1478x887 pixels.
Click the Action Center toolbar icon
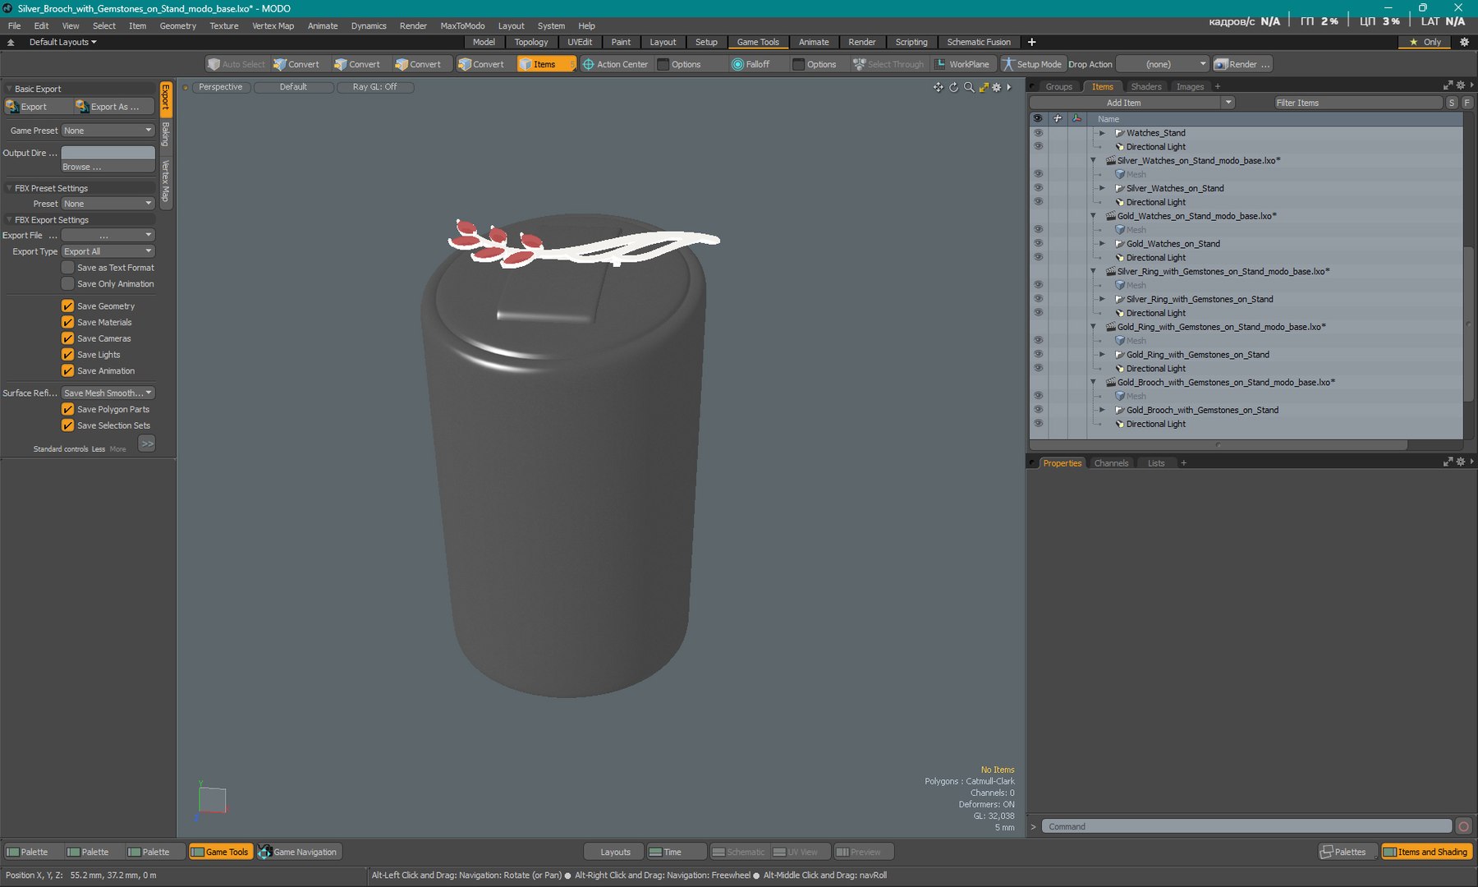point(588,64)
